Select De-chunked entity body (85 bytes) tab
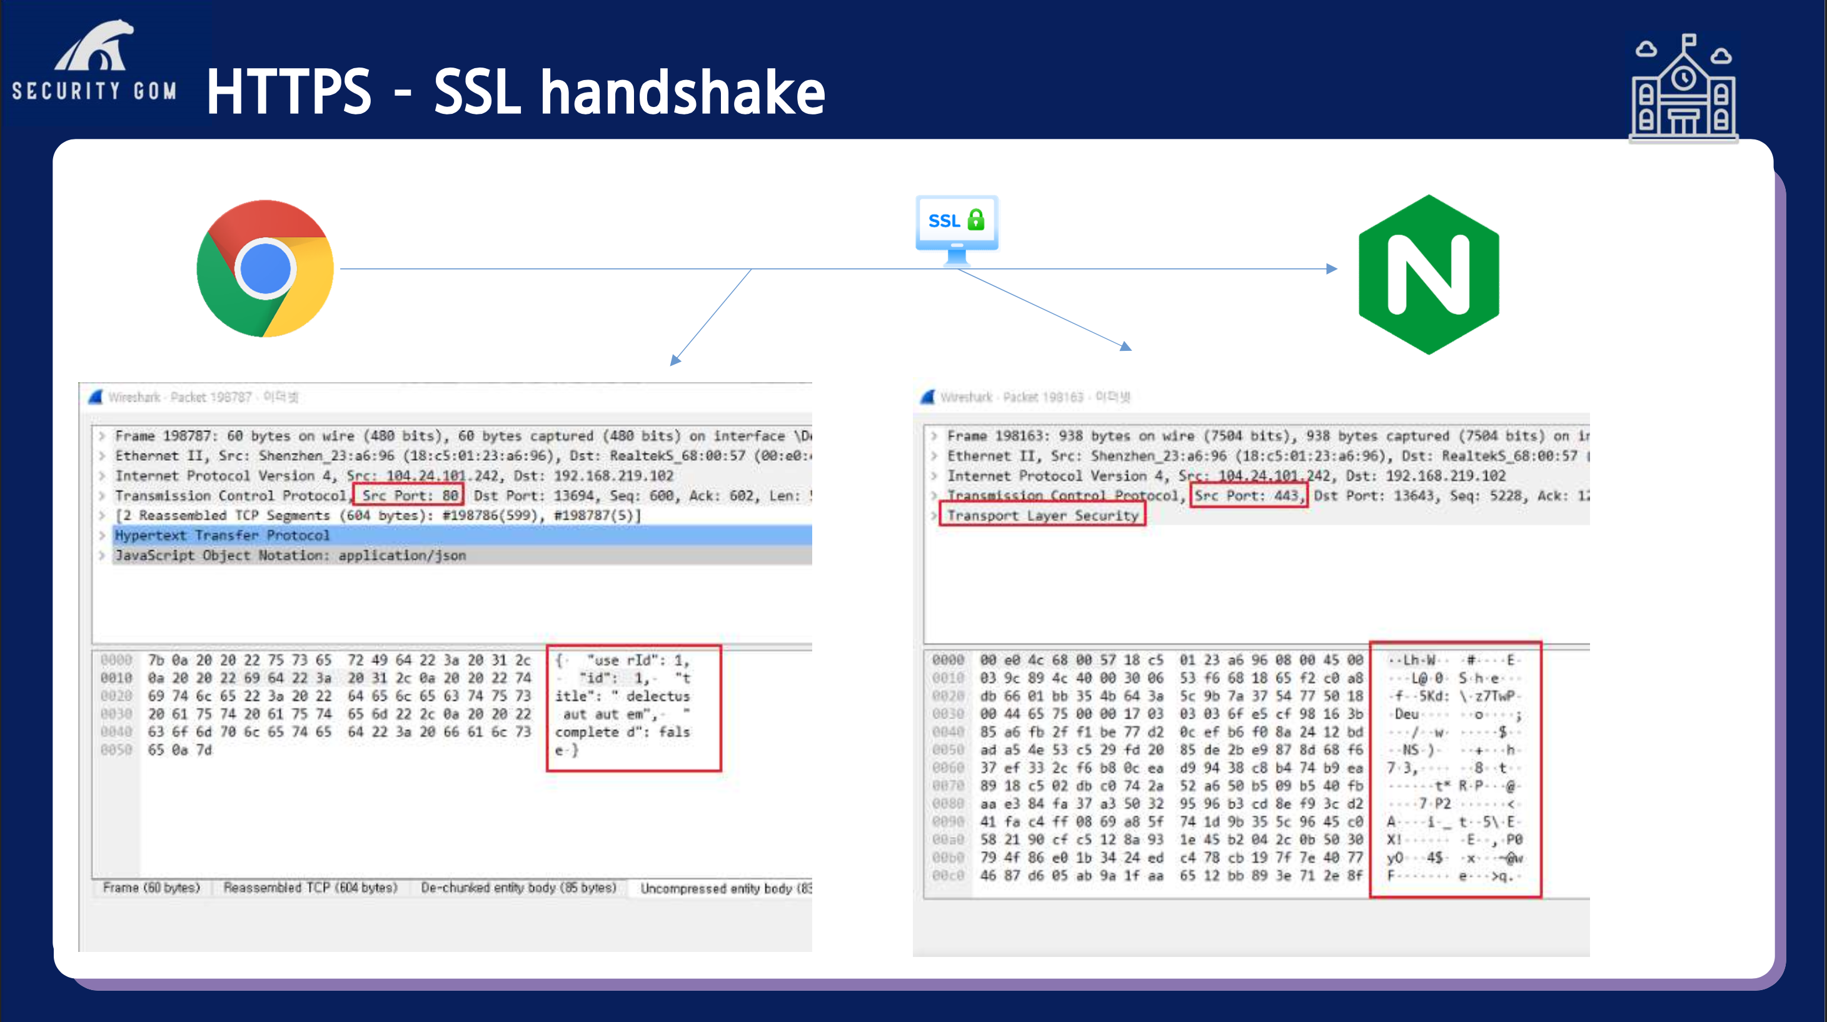The height and width of the screenshot is (1022, 1827). [518, 888]
